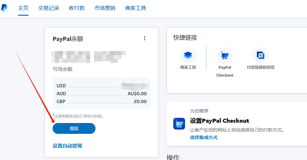
Task: Click the 设置PayPal Checkout heading
Action: point(219,121)
